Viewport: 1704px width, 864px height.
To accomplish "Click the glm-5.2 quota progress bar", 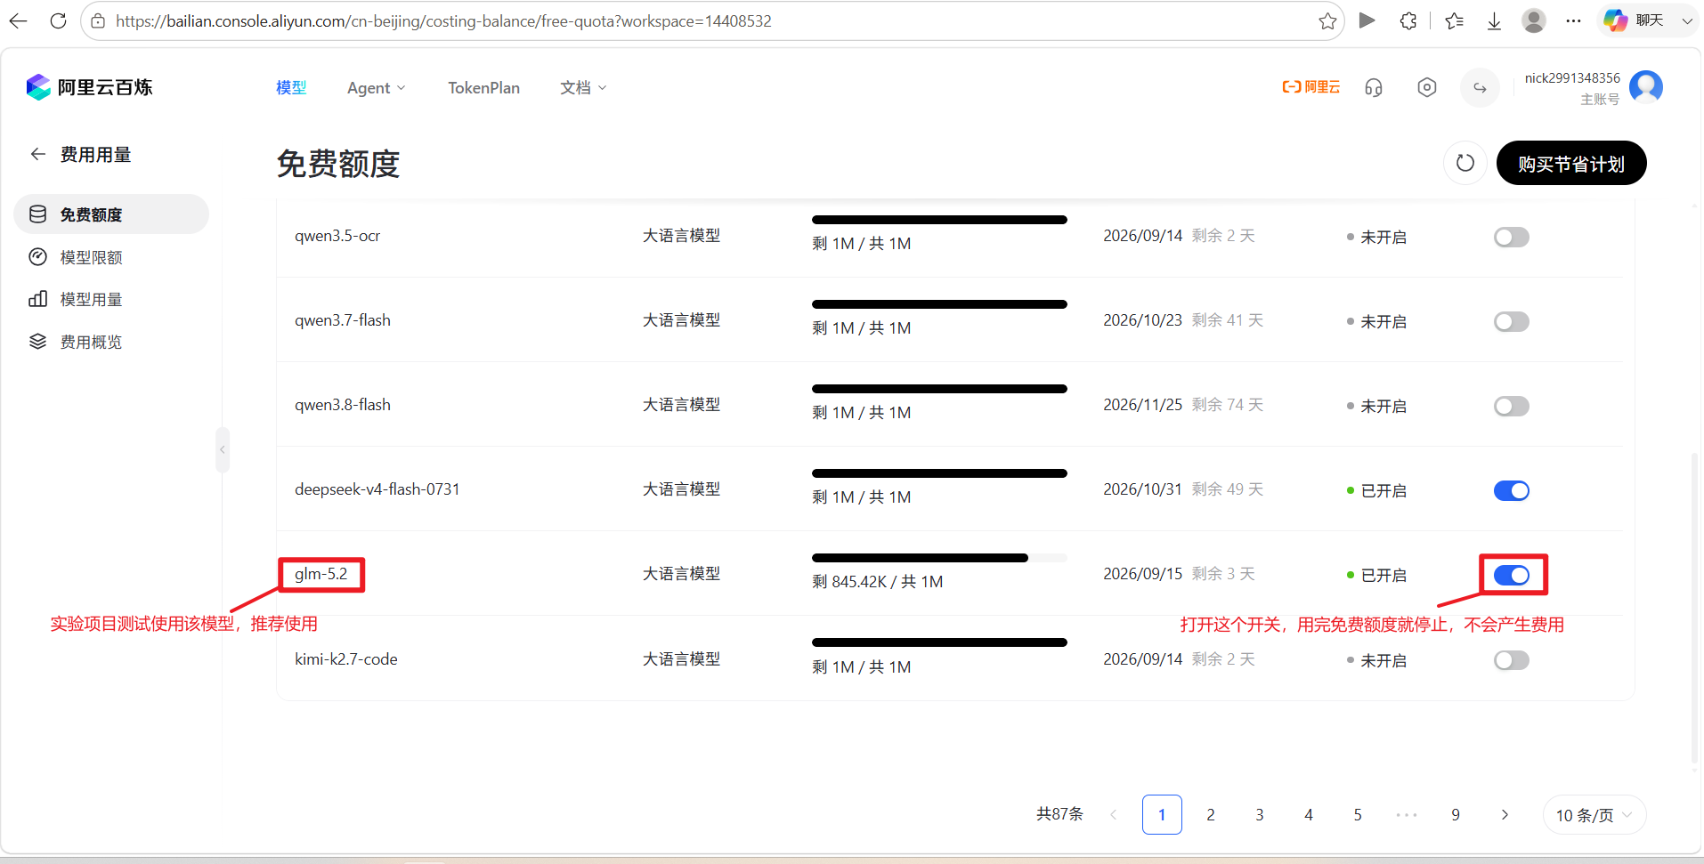I will (x=939, y=558).
